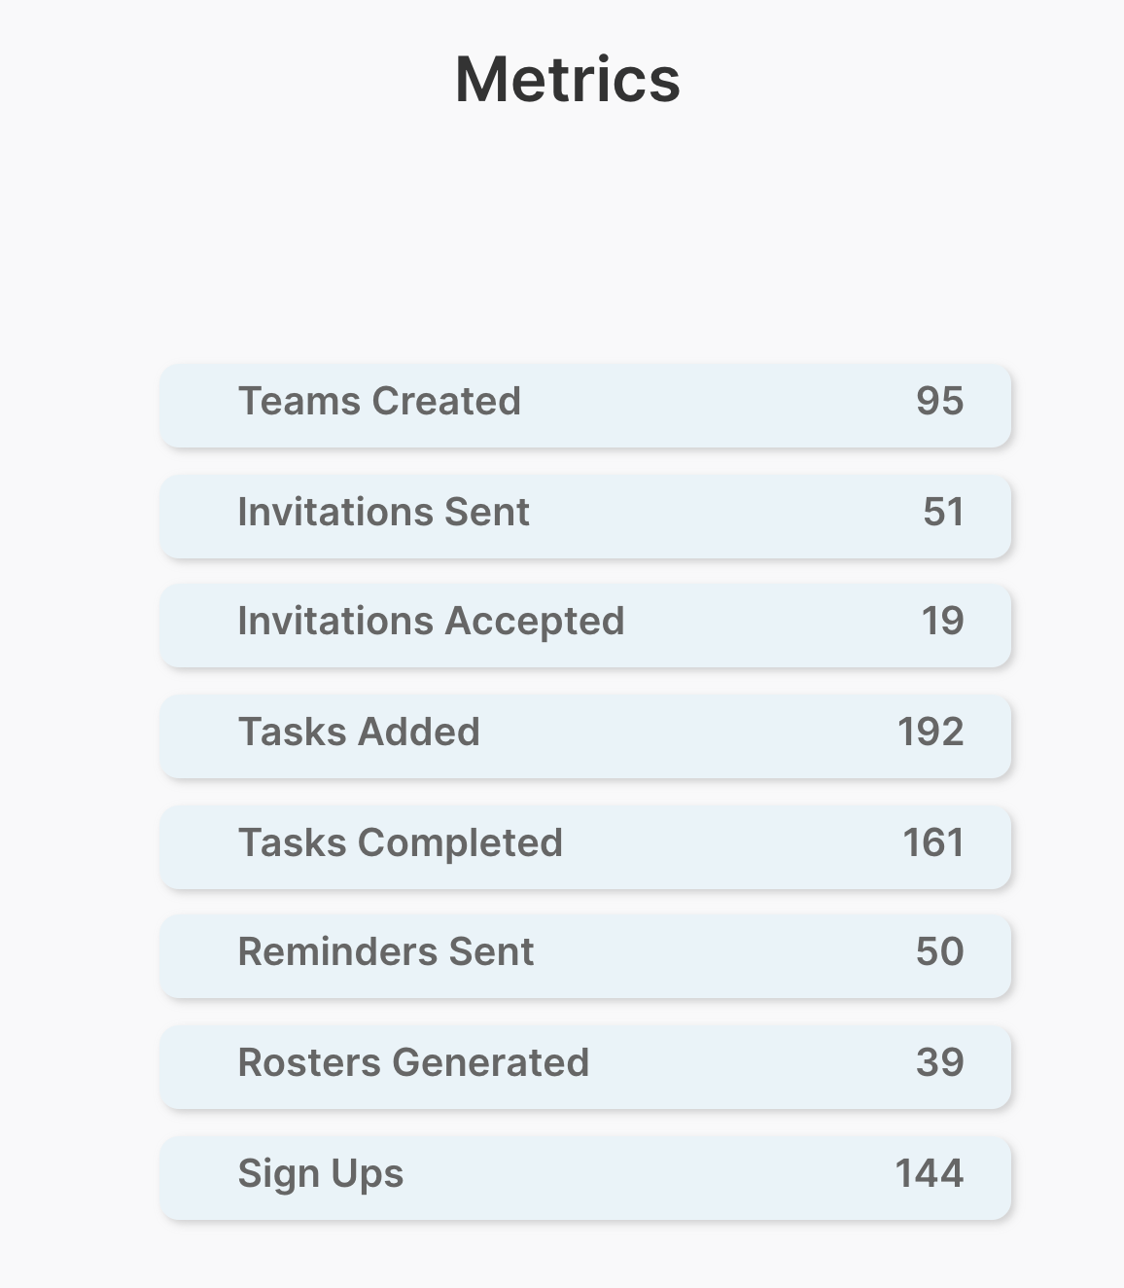
Task: Click the Tasks Added label text
Action: pyautogui.click(x=359, y=733)
